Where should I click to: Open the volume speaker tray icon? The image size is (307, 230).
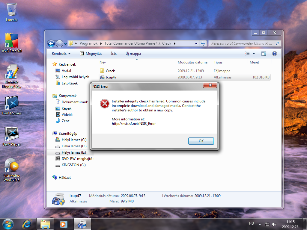click(274, 224)
